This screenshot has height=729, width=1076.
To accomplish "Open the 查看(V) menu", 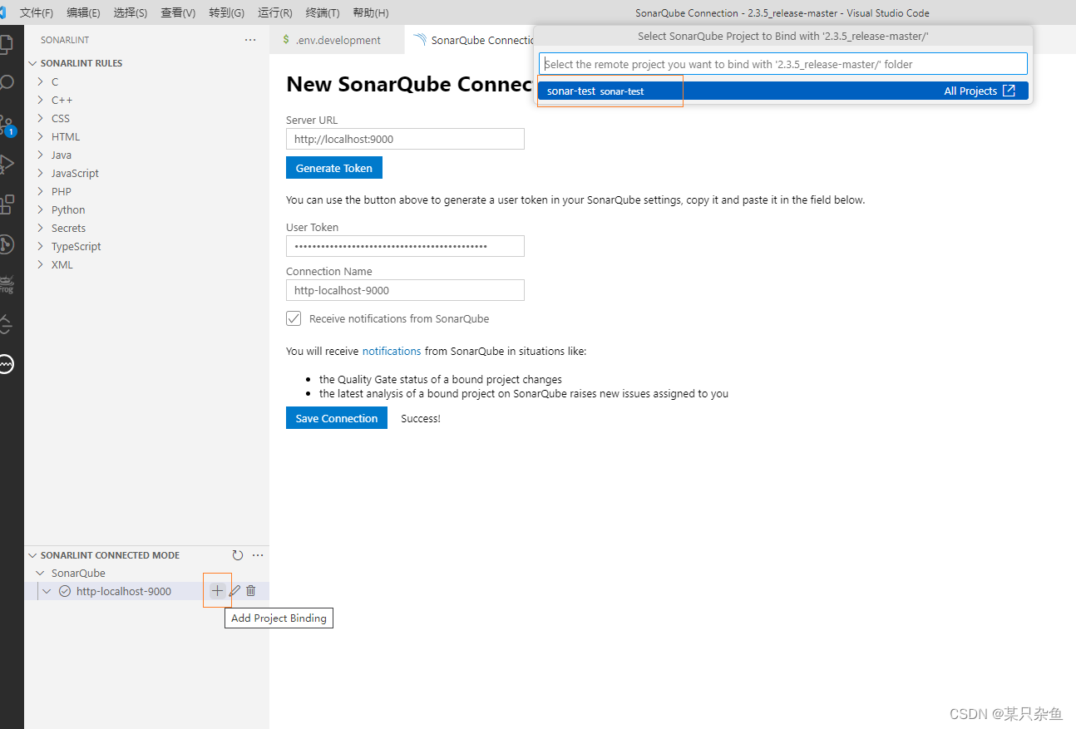I will click(178, 12).
